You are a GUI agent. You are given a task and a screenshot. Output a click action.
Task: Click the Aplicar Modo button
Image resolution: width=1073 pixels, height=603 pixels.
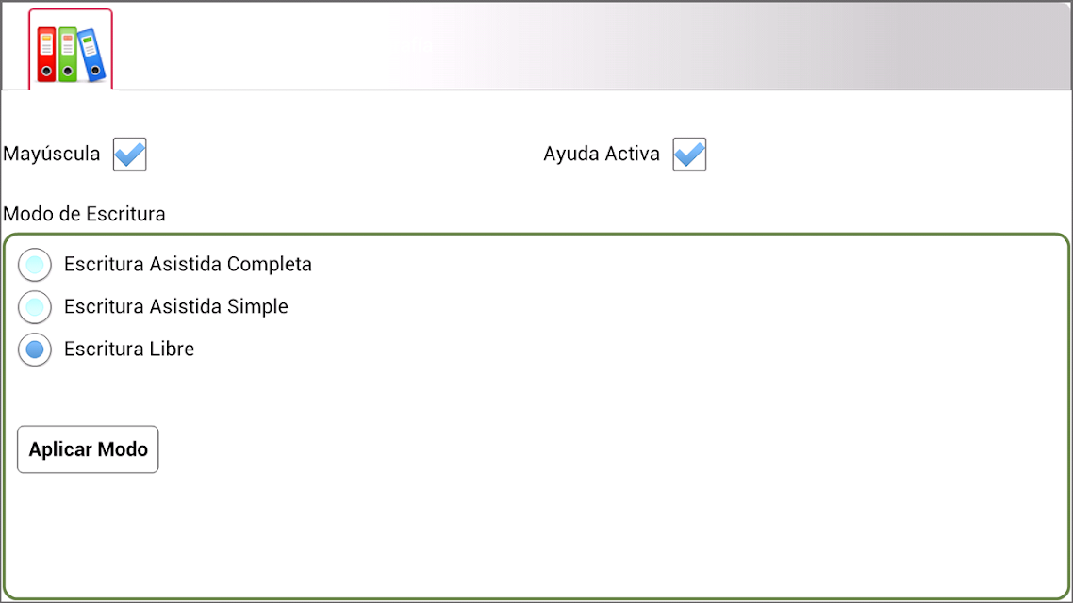tap(88, 449)
